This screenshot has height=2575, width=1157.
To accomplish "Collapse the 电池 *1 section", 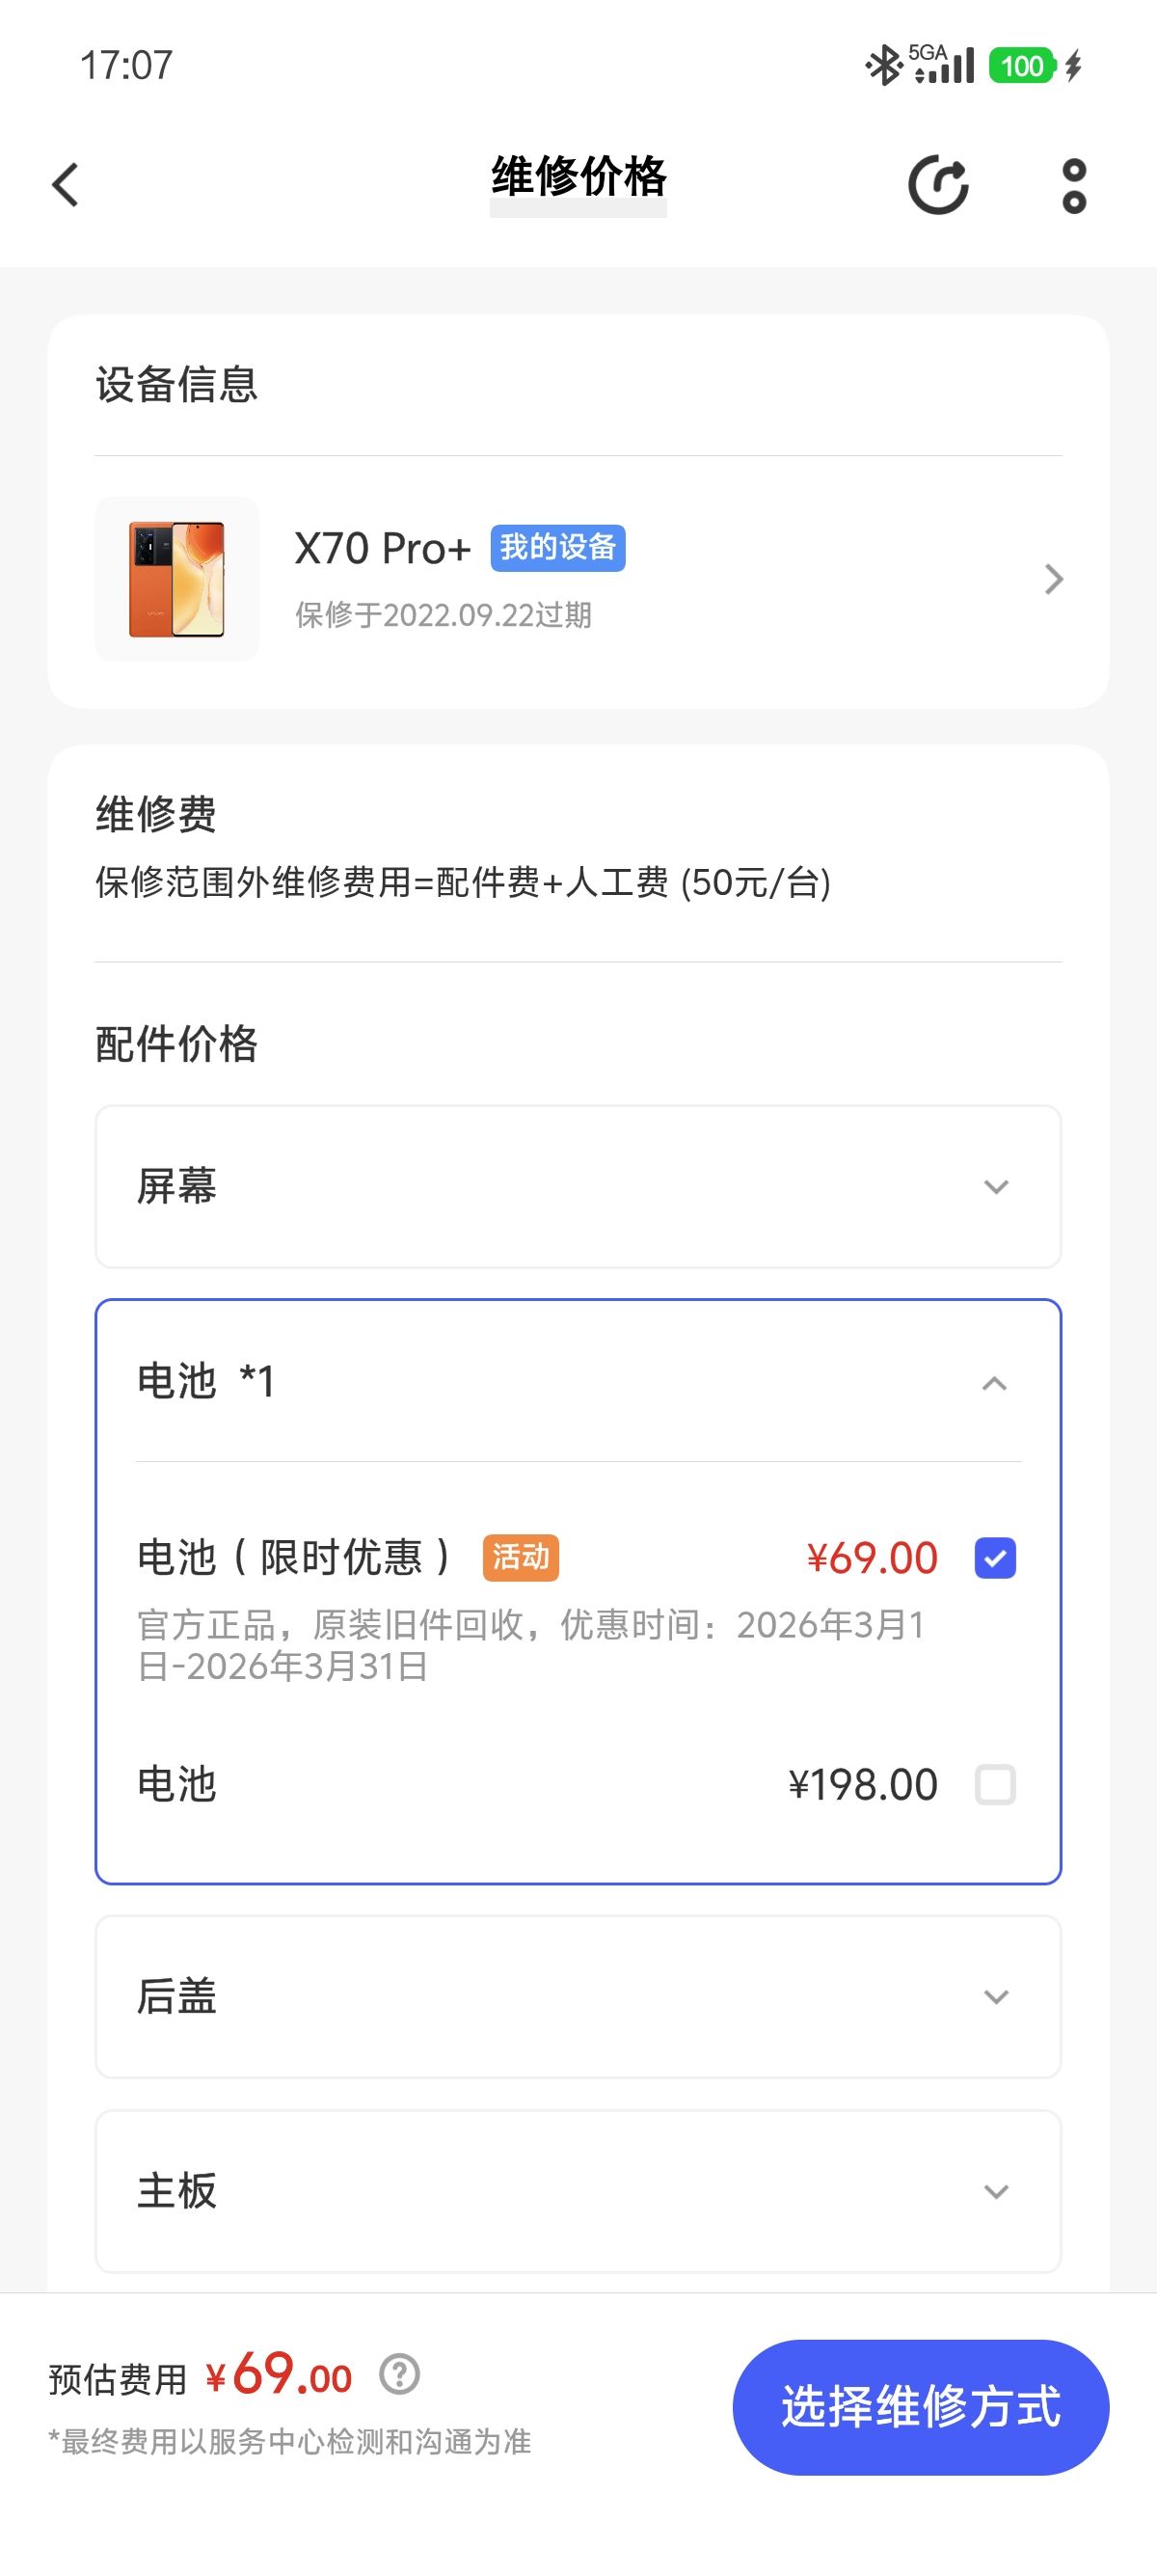I will pos(994,1384).
